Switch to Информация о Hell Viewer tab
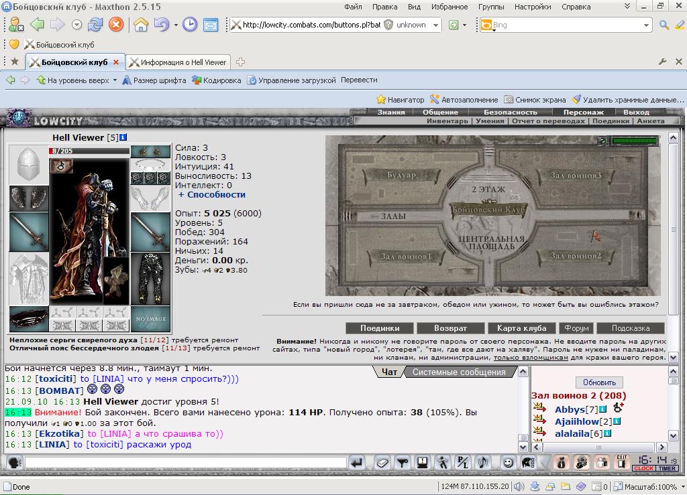The width and height of the screenshot is (687, 495). (x=178, y=62)
